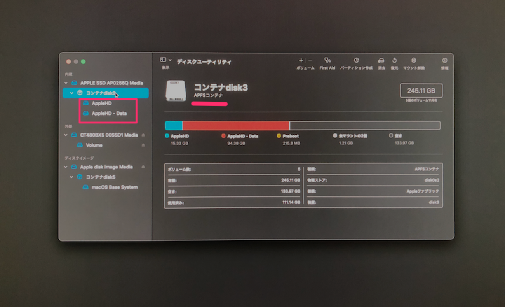
Task: Click the マウント解除 unmount toolbar icon
Action: (x=414, y=60)
